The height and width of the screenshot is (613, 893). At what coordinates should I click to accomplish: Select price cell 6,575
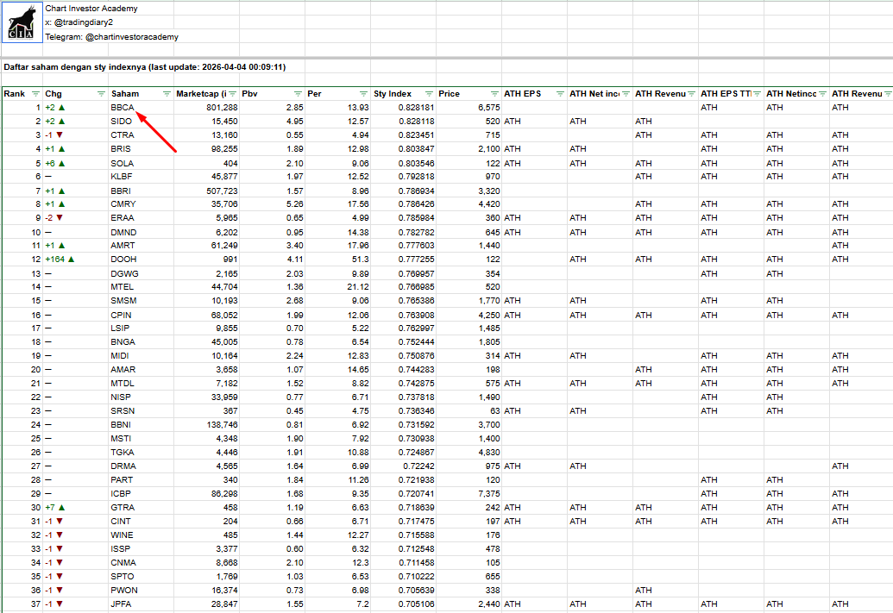point(469,107)
